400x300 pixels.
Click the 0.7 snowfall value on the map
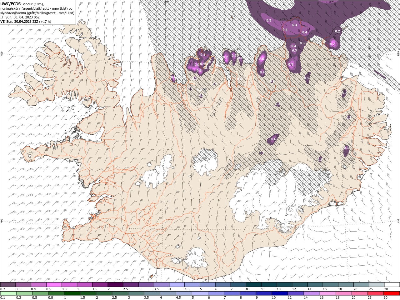tap(226, 57)
